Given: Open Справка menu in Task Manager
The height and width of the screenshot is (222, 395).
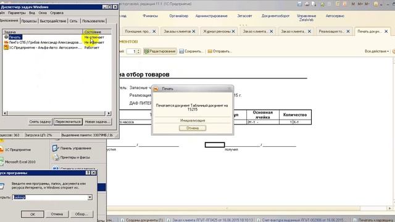Looking at the screenshot, I should 57,13.
